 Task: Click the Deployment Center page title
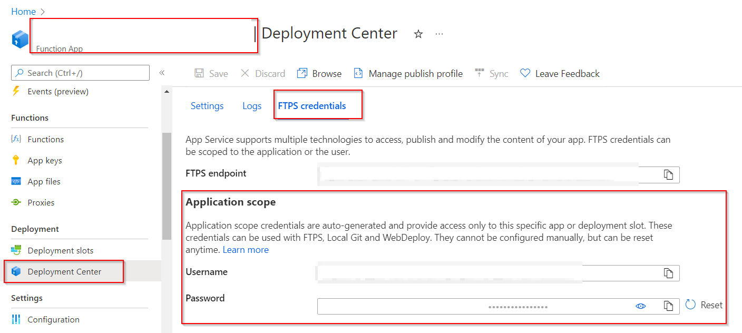329,33
